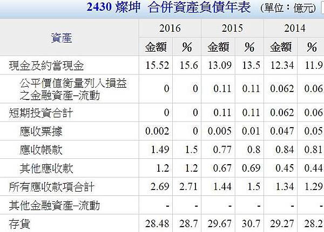This screenshot has width=324, height=232.
Task: Click 2015 其他應收款 percentage 0.69
Action: point(251,168)
